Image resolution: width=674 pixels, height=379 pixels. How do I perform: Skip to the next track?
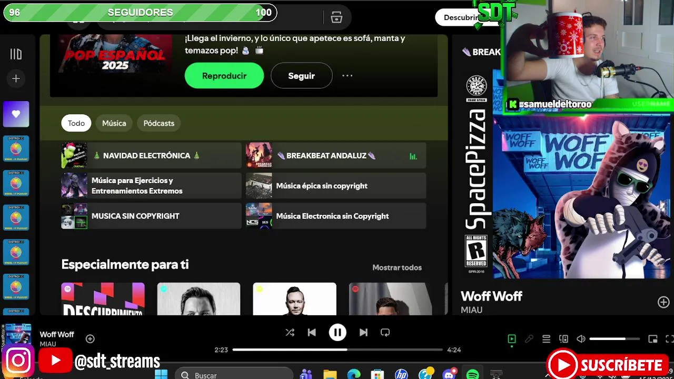tap(363, 332)
